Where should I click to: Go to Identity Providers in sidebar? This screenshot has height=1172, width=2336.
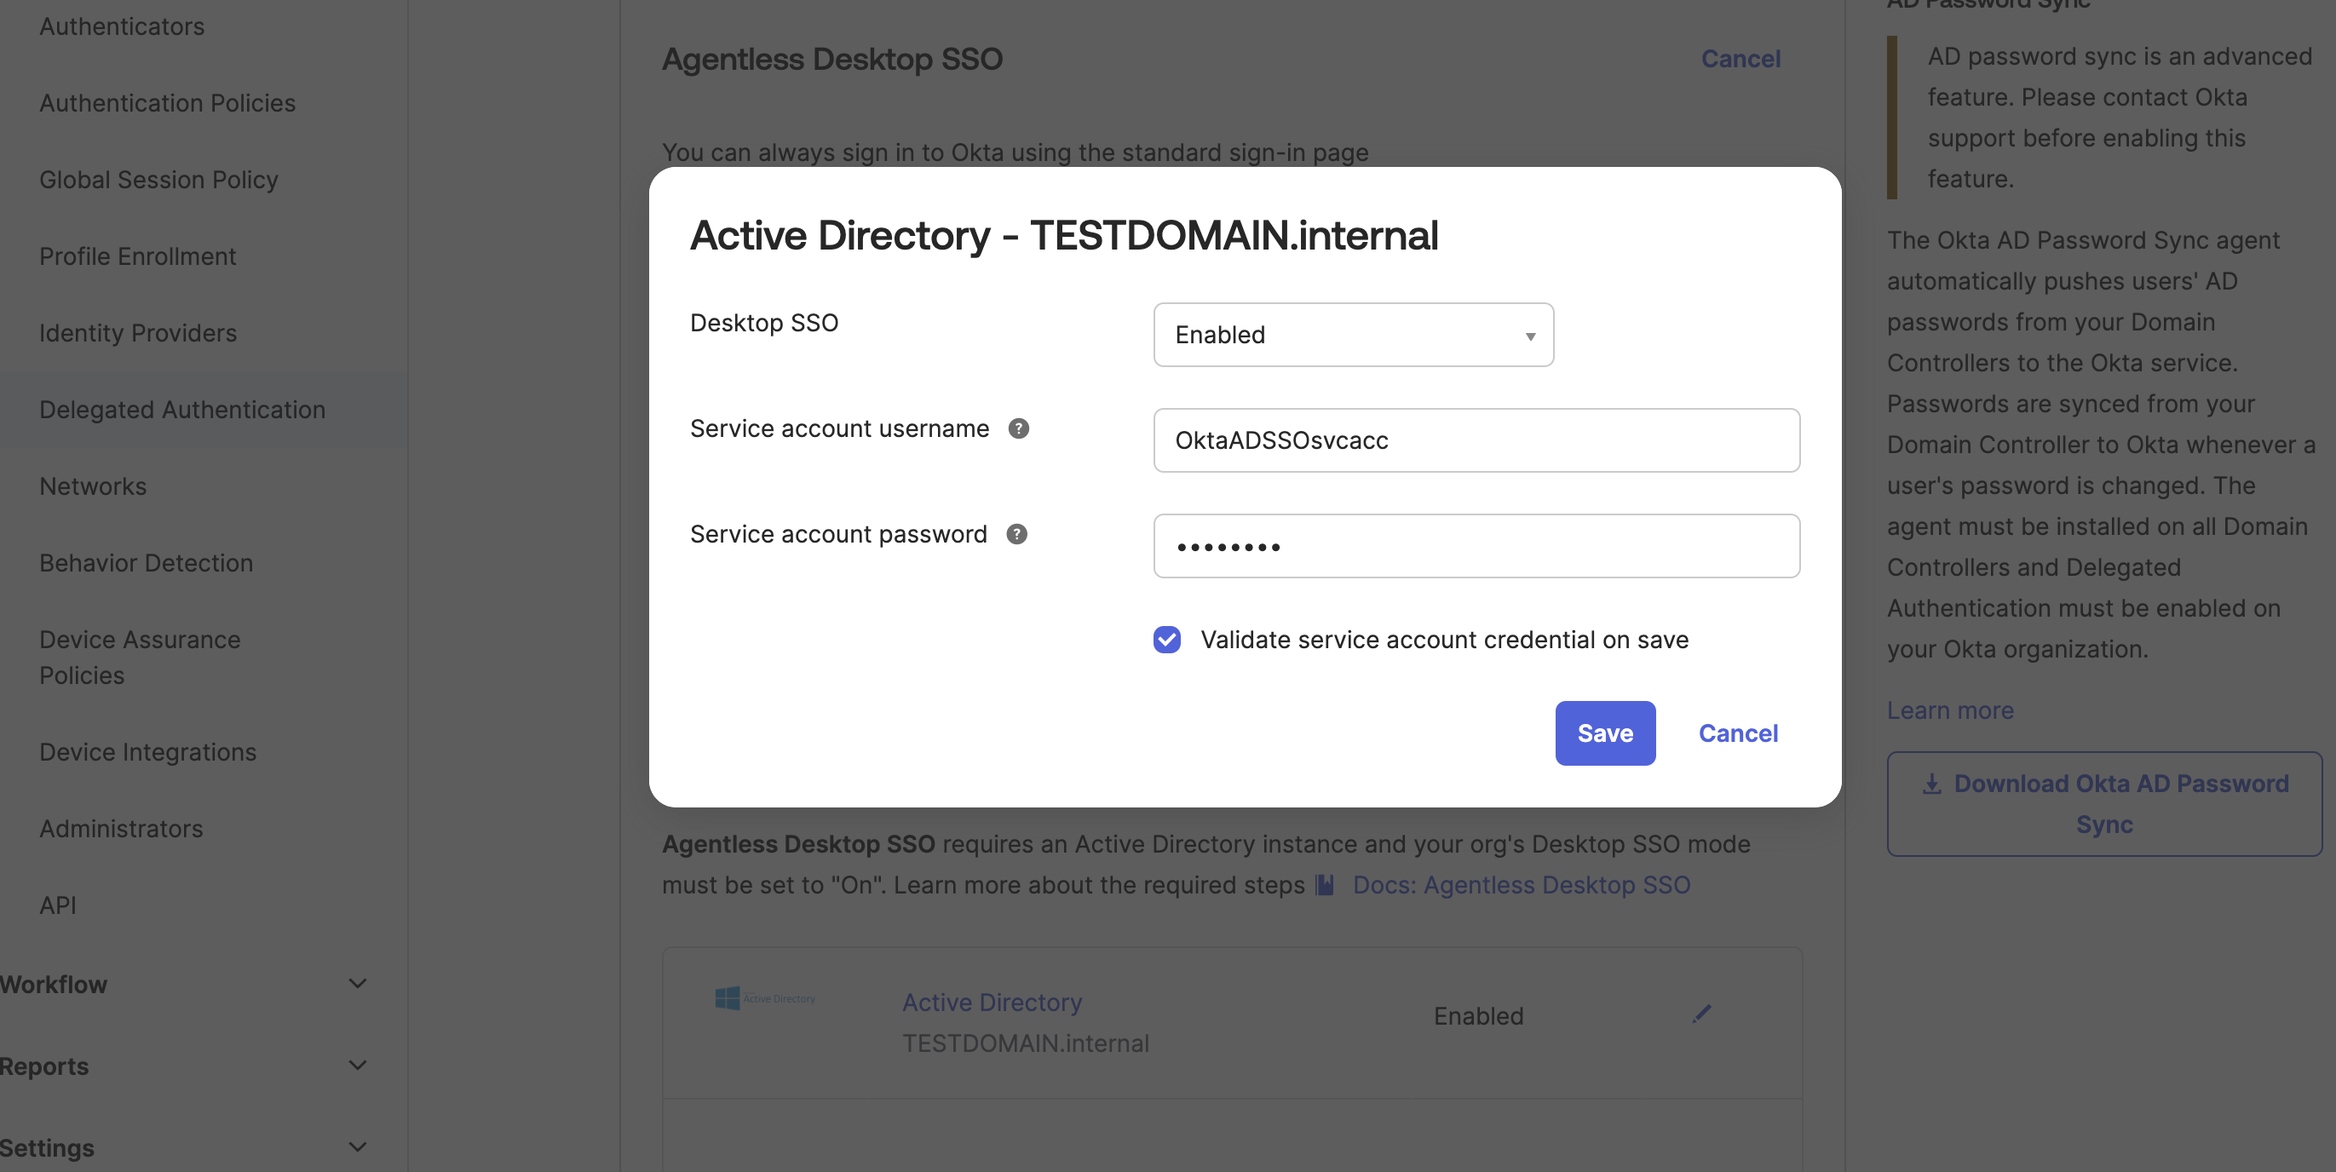tap(138, 333)
